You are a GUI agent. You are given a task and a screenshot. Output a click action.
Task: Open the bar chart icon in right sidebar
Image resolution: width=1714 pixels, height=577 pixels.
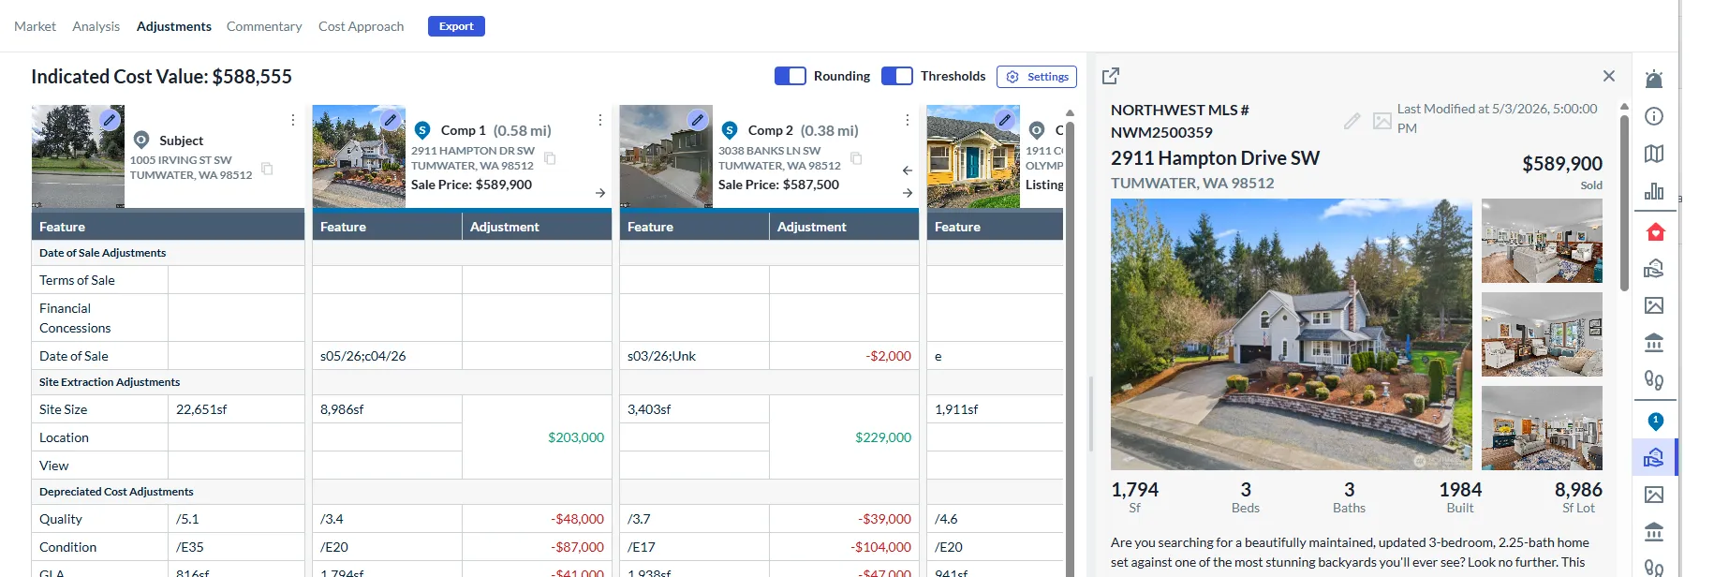point(1654,191)
